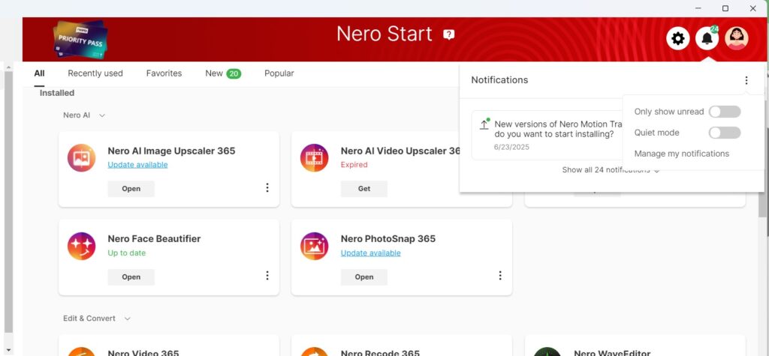
Task: Click the Notifications panel three-dot menu
Action: tap(746, 80)
